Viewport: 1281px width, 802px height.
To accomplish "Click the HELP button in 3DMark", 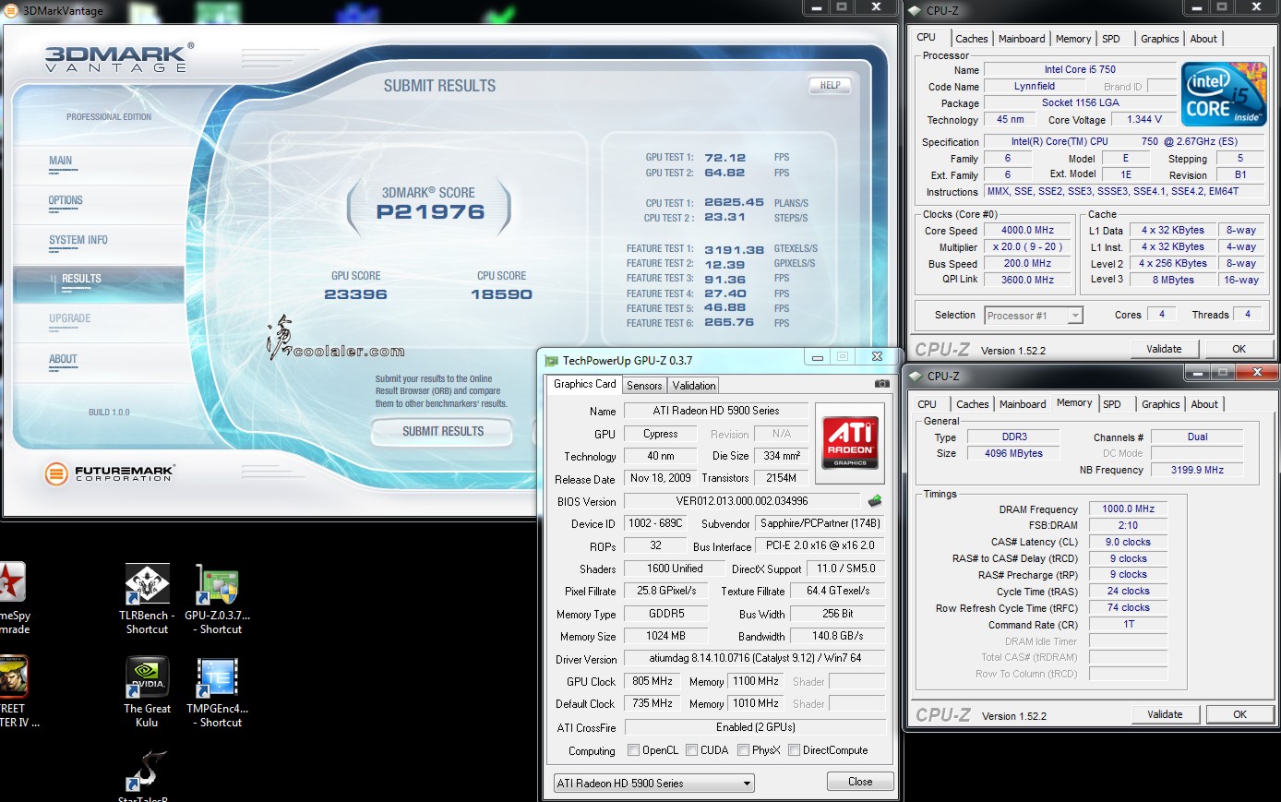I will coord(830,85).
